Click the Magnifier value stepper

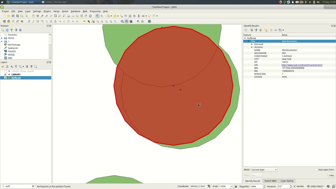(264, 186)
